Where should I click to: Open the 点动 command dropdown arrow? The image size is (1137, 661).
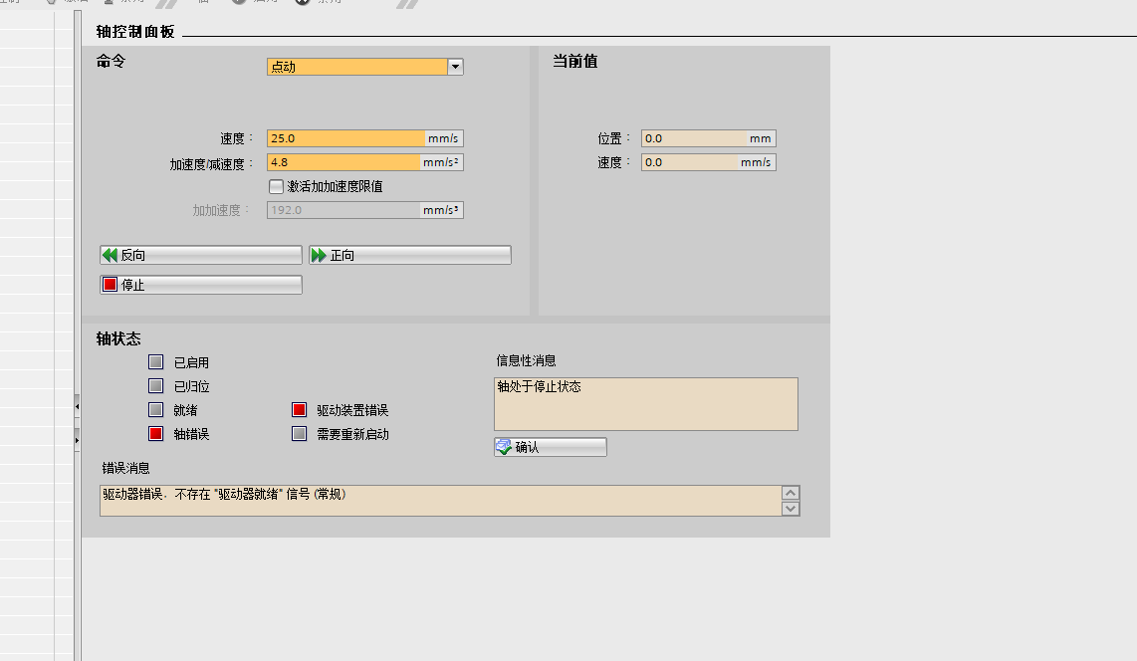coord(455,68)
